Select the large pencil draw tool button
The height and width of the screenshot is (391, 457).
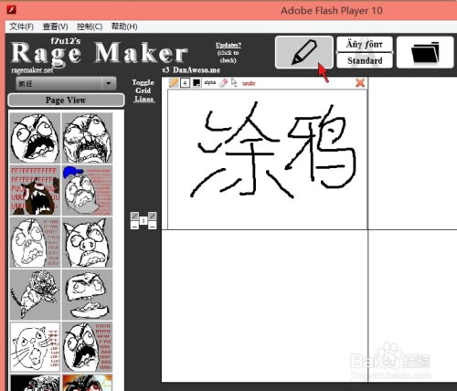[x=304, y=52]
